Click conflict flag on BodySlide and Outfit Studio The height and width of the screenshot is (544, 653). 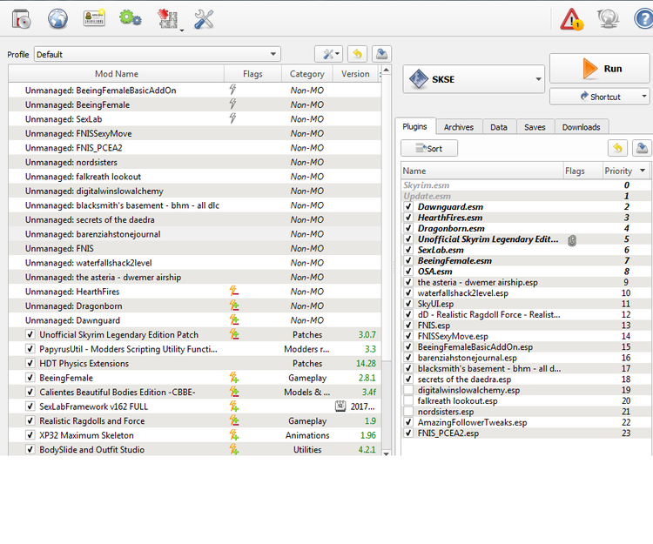tap(234, 449)
